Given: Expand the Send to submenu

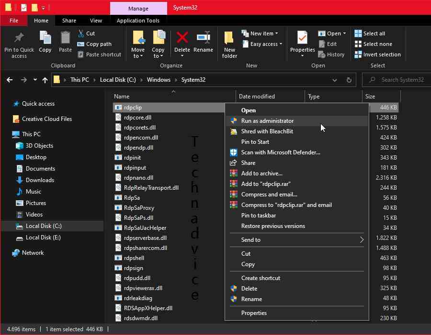Looking at the screenshot, I should [x=297, y=240].
